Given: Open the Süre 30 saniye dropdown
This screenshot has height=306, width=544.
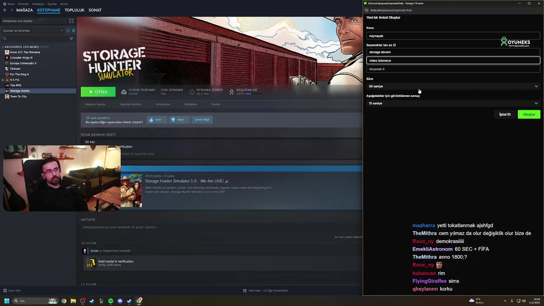Looking at the screenshot, I should point(453,86).
